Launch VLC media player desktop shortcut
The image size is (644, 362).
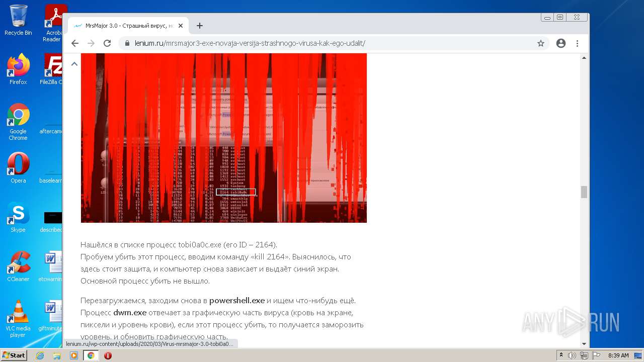pos(18,318)
